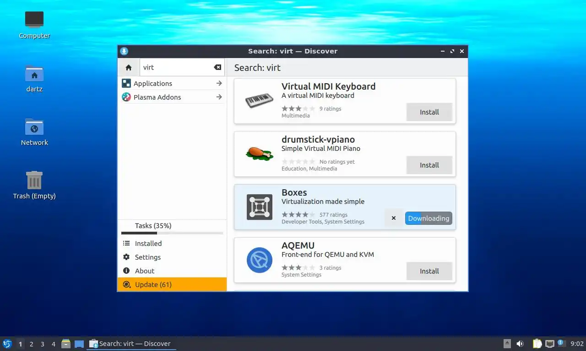The image size is (586, 351).
Task: Open the dartz home folder icon
Action: point(34,74)
